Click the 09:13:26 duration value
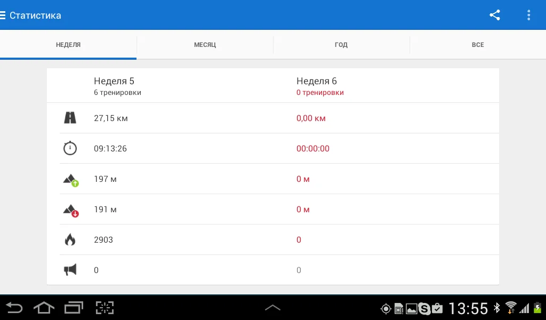Image resolution: width=546 pixels, height=320 pixels. coord(110,149)
